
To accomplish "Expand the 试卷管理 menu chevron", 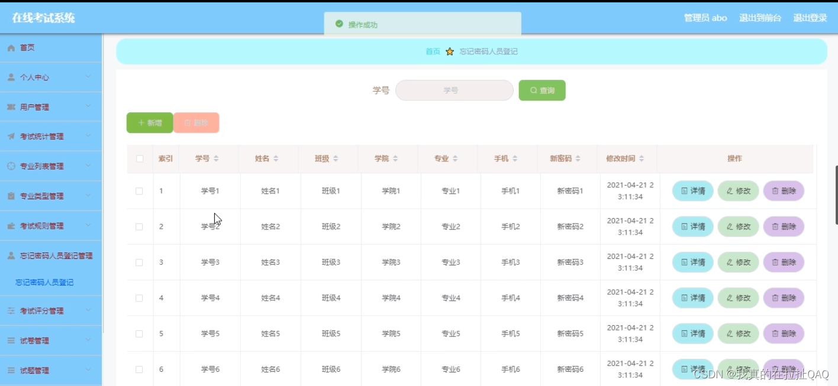I will pyautogui.click(x=88, y=340).
